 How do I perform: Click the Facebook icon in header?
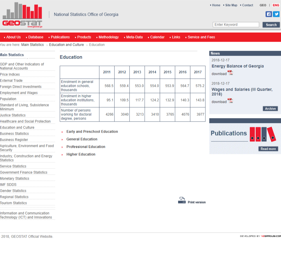point(268,14)
